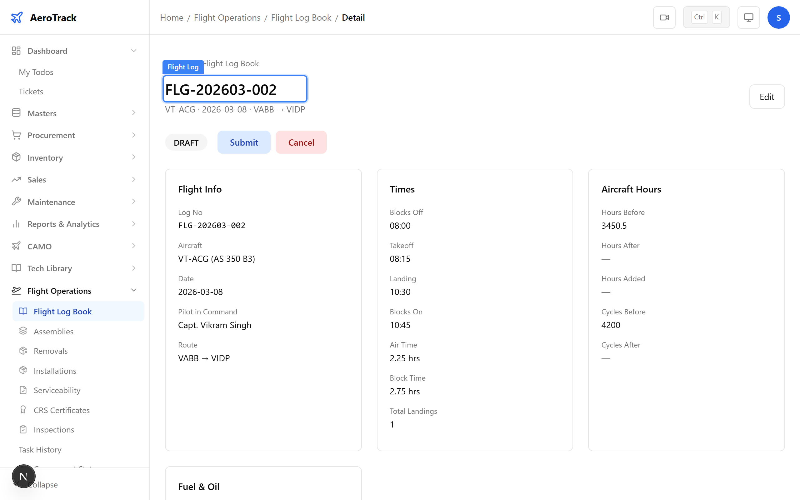Select the Procurement icon in sidebar
The width and height of the screenshot is (800, 500).
click(x=16, y=135)
